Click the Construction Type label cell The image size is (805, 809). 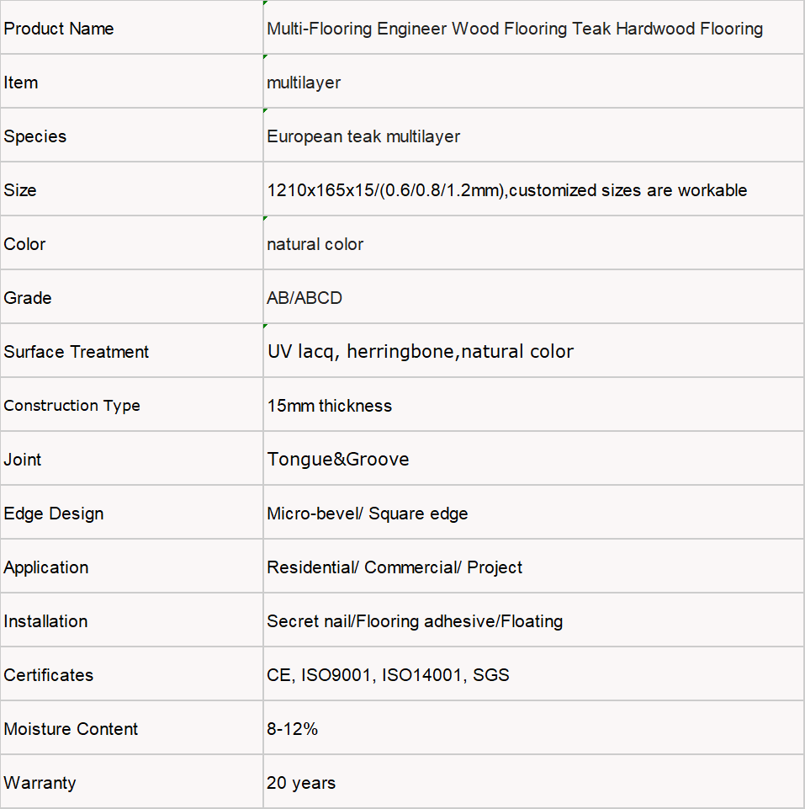pyautogui.click(x=131, y=405)
